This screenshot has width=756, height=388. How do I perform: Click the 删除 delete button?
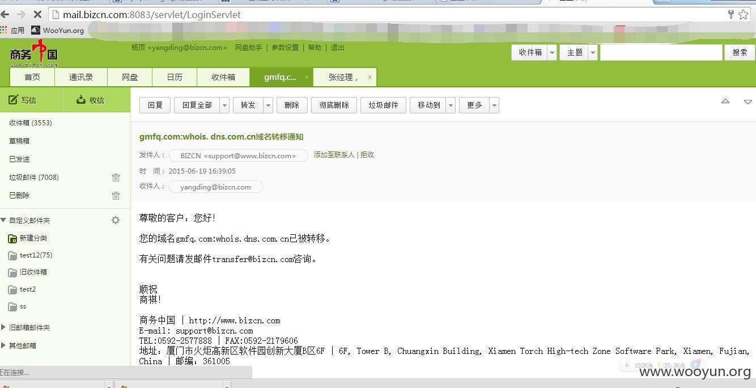click(292, 105)
